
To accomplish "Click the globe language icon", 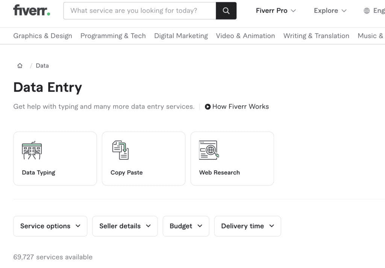I will click(x=366, y=11).
